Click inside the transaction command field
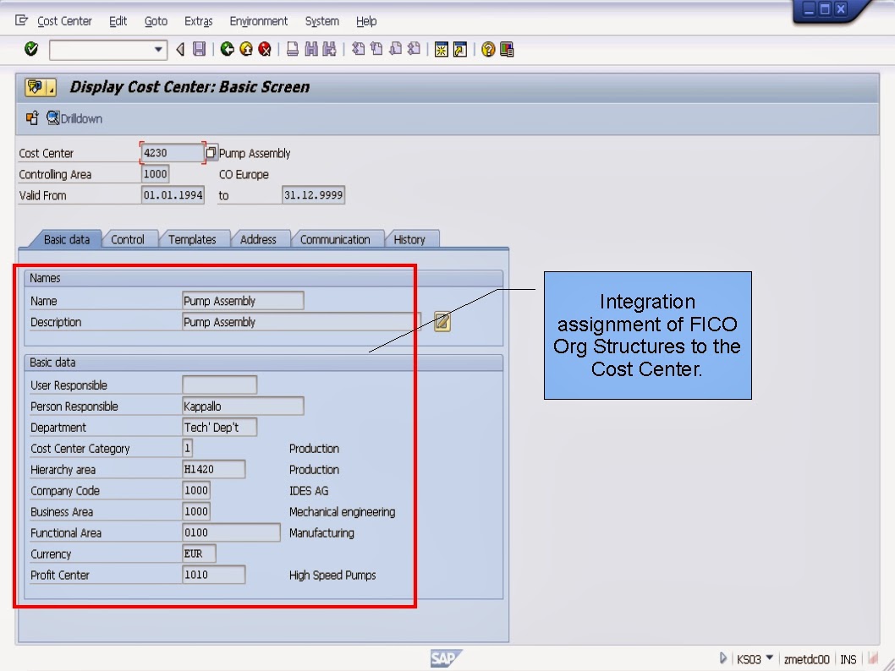The height and width of the screenshot is (671, 895). 102,50
